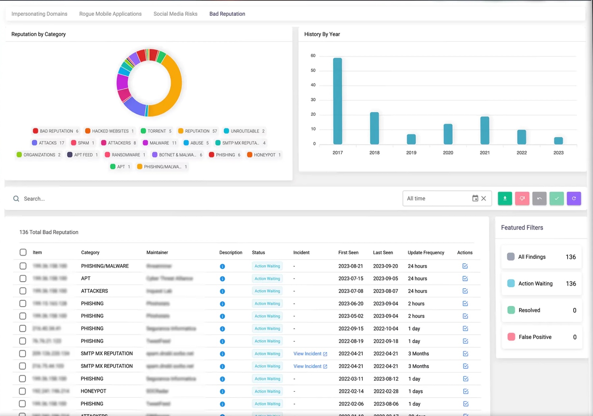
Task: Open the calendar date picker icon
Action: [475, 198]
